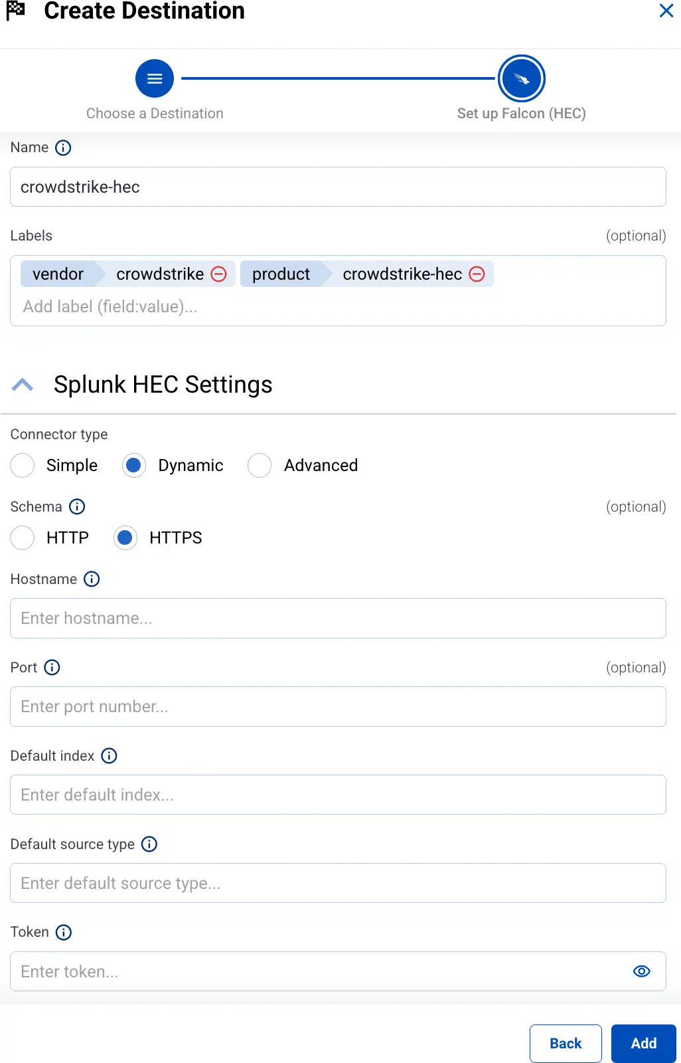
Task: Open the Default source type info icon
Action: pos(149,844)
